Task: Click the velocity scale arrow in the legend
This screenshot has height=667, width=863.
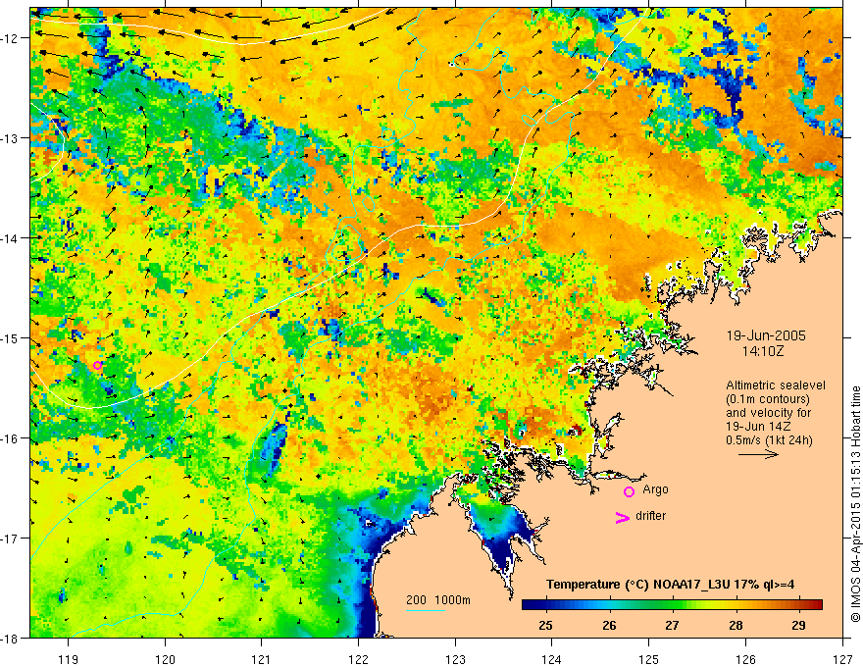Action: pyautogui.click(x=758, y=454)
